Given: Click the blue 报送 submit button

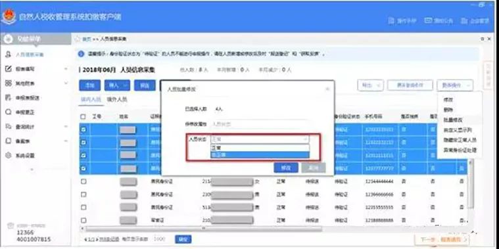Looking at the screenshot, I should [145, 85].
